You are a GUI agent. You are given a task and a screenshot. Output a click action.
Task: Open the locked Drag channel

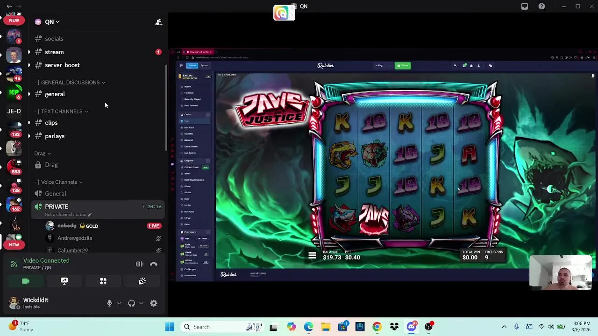click(x=97, y=165)
